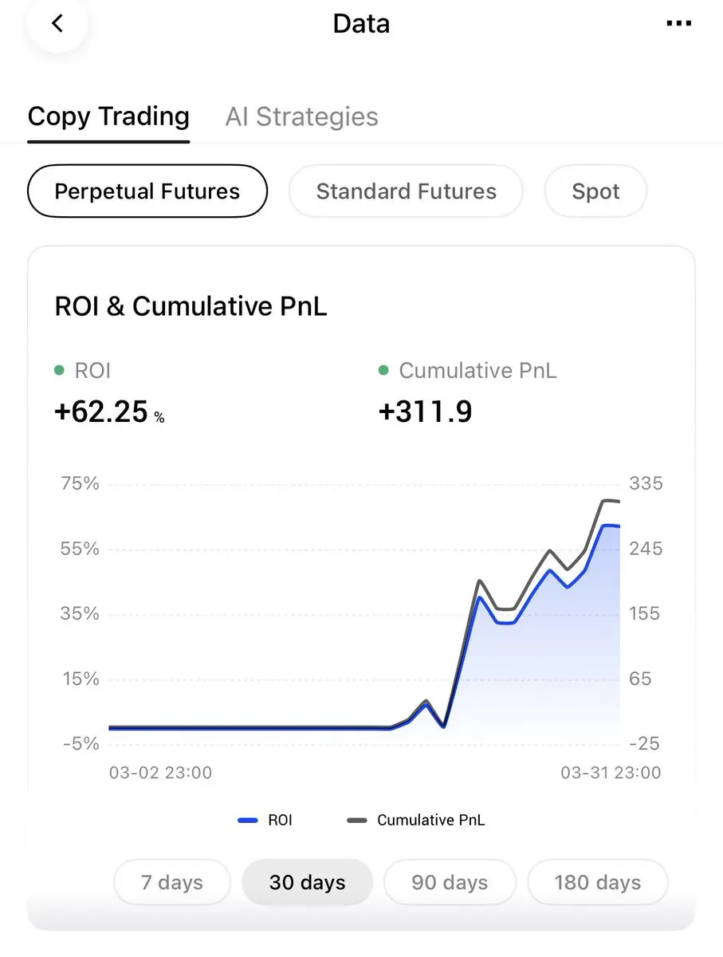
Task: Click the ROI & Cumulative PnL heading
Action: (191, 307)
